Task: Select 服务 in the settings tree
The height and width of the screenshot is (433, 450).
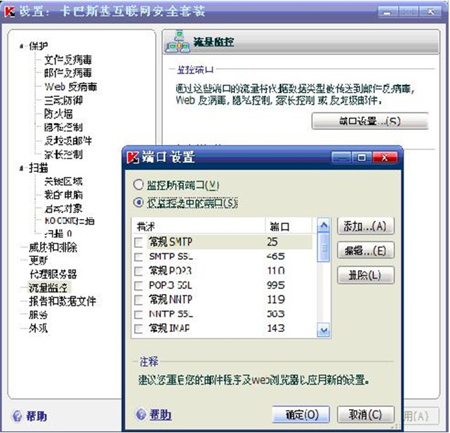Action: pos(39,315)
